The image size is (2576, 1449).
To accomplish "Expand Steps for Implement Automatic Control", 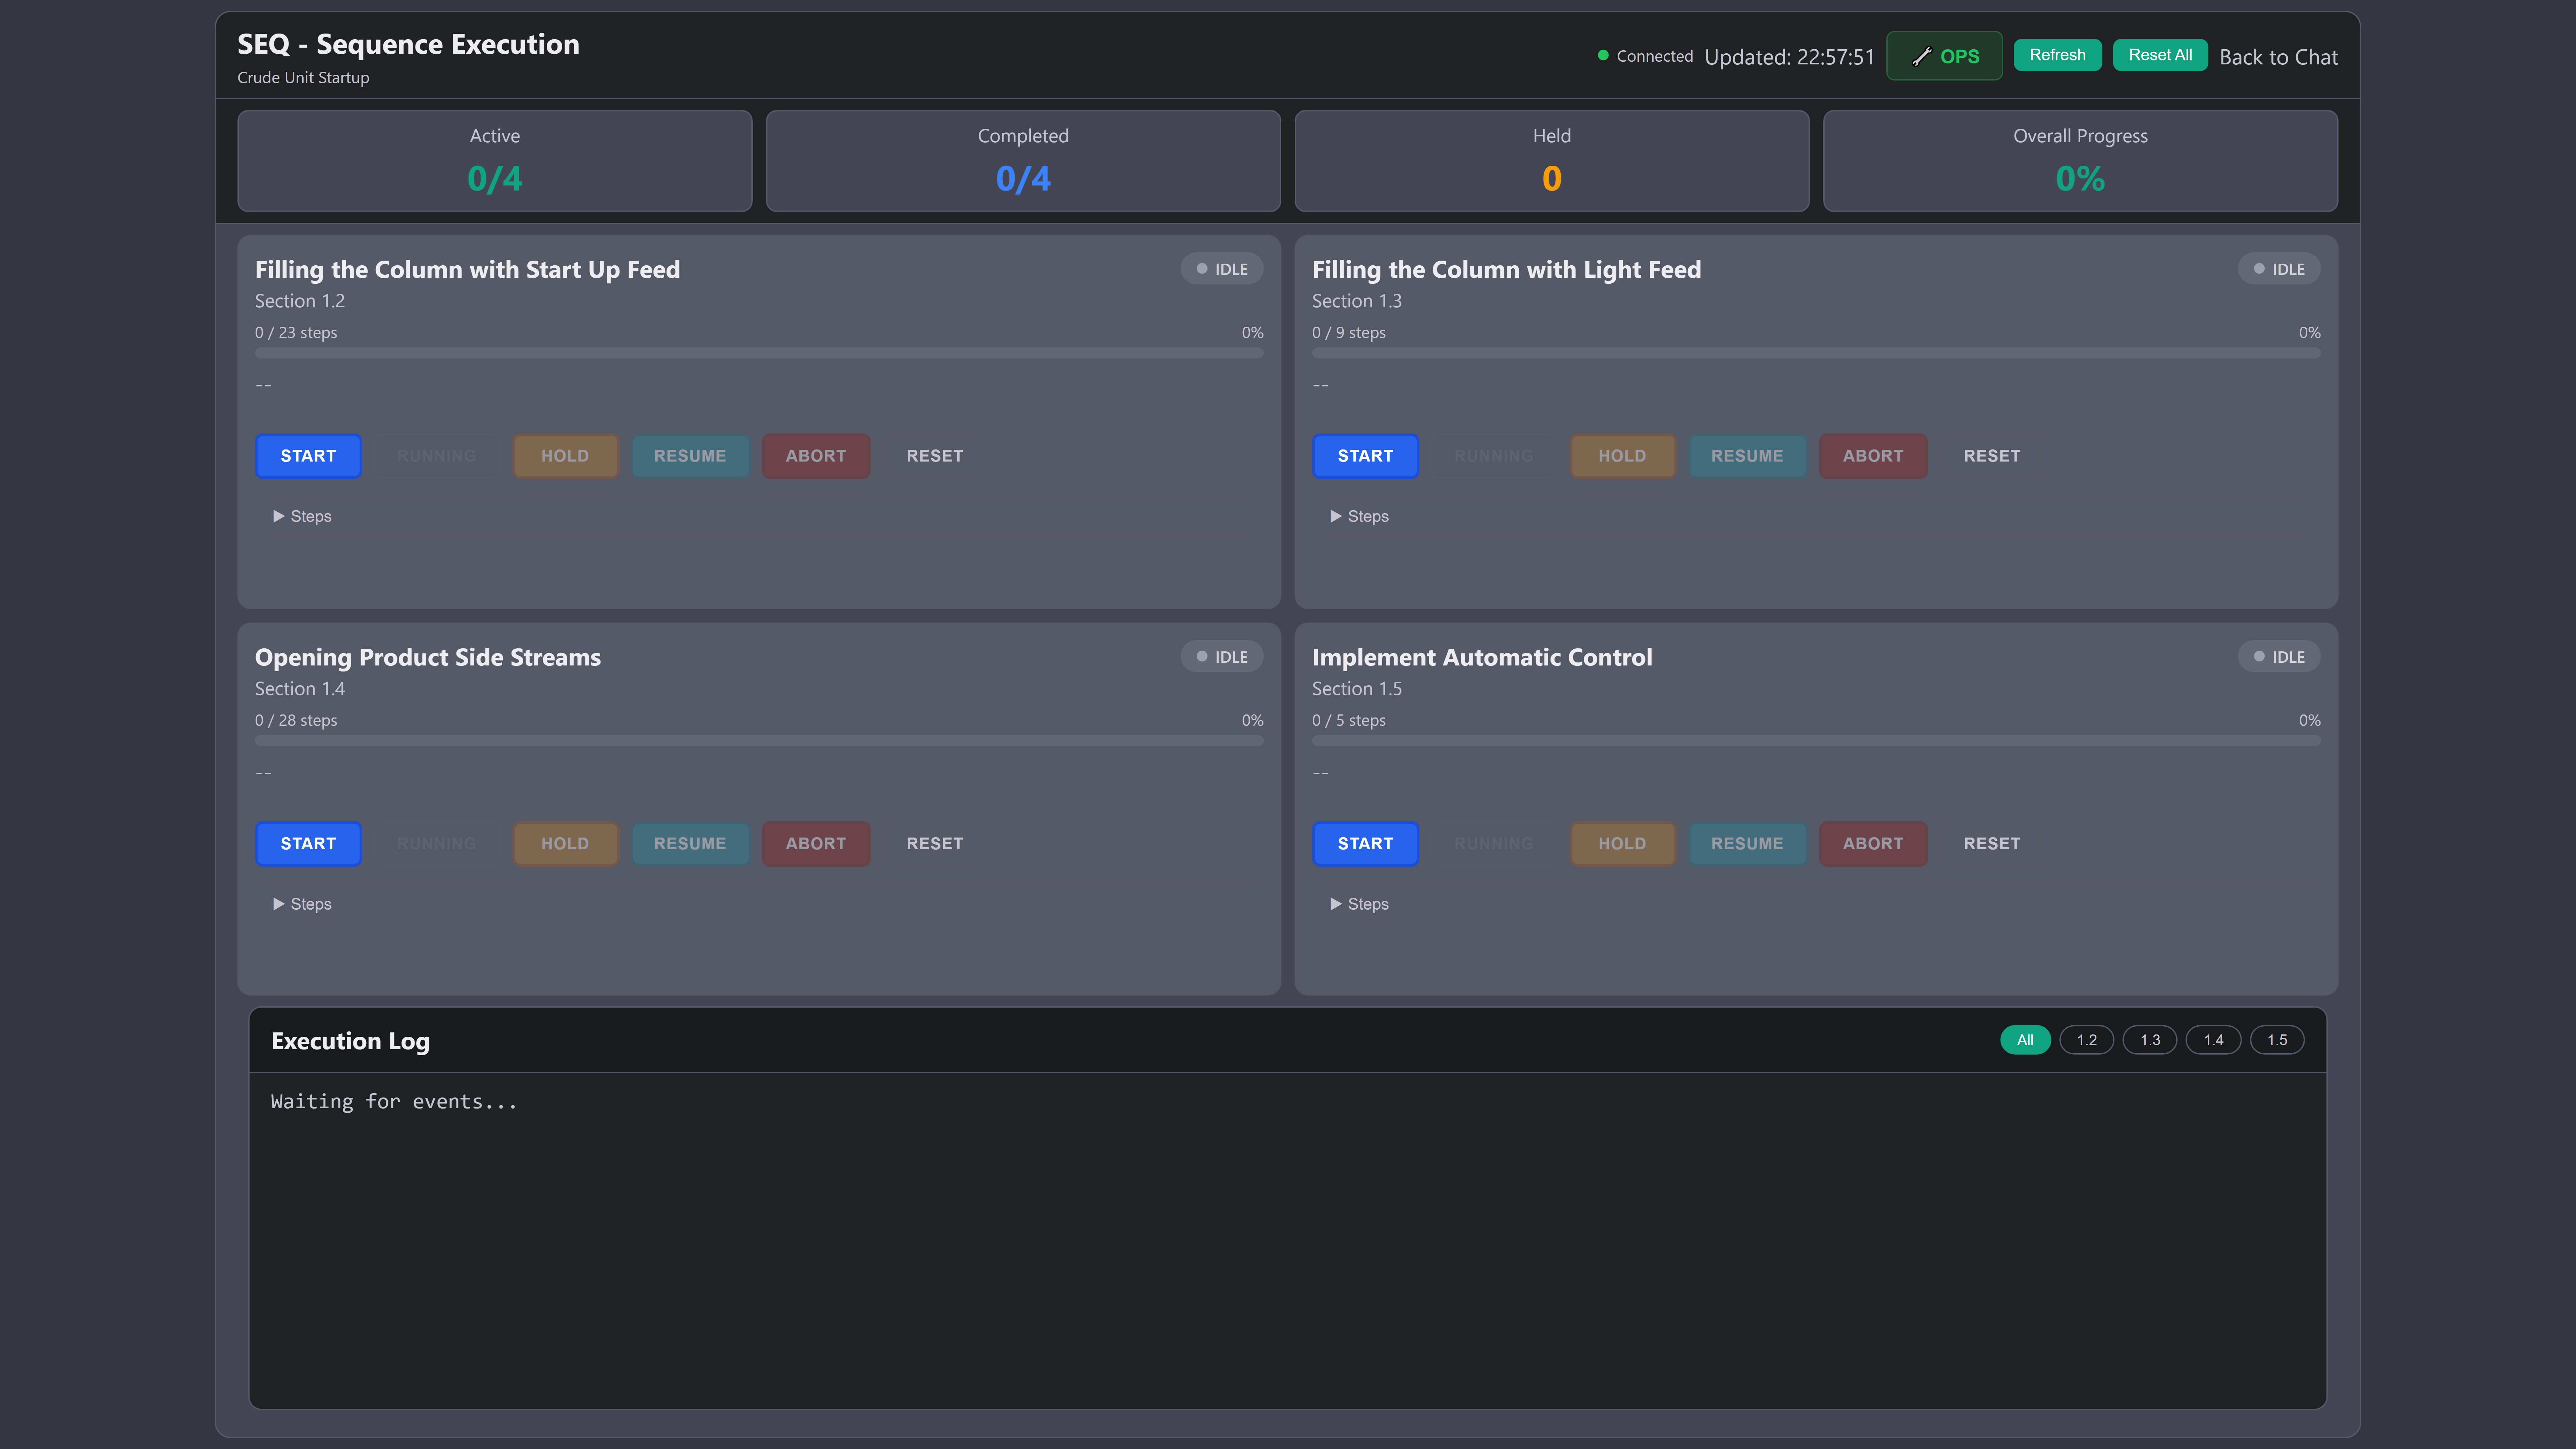I will coord(1359,904).
